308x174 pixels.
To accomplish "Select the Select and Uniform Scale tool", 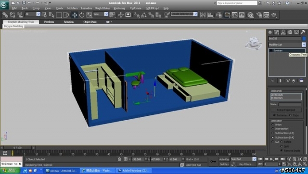I will click(89, 15).
